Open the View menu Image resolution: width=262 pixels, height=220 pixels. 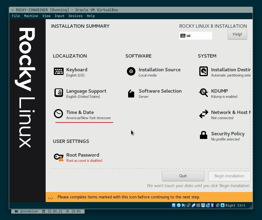(x=46, y=16)
